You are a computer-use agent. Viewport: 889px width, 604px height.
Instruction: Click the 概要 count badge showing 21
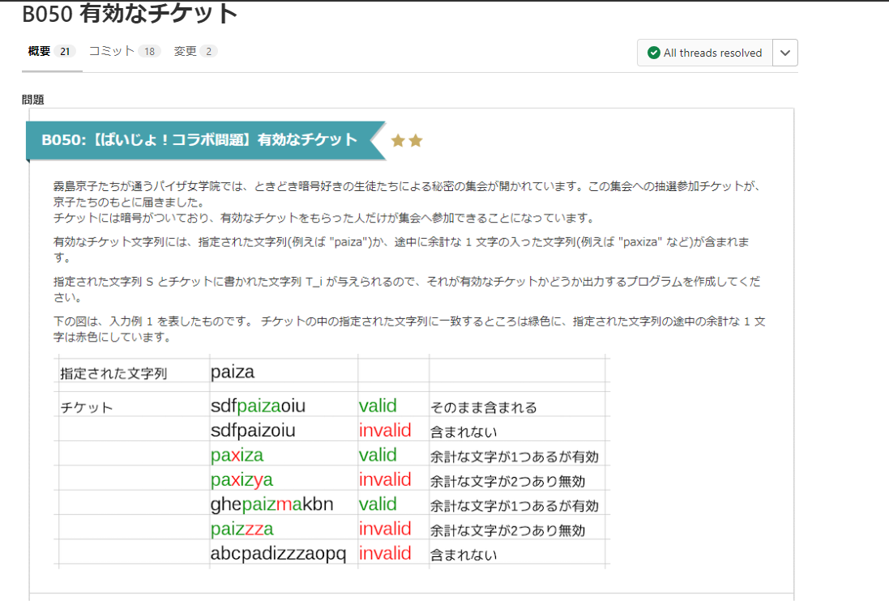tap(66, 52)
